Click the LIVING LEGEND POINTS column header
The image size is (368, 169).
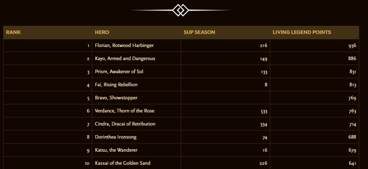tap(302, 32)
